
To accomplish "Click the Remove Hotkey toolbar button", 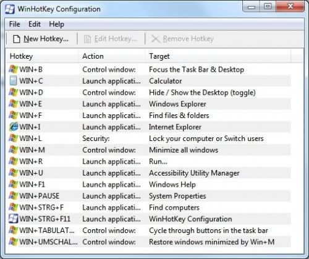I will (182, 39).
